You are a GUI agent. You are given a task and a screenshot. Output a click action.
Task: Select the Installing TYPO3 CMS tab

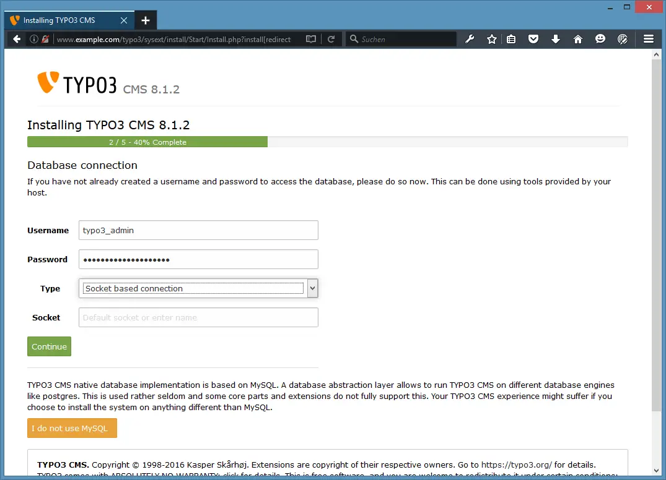coord(69,20)
